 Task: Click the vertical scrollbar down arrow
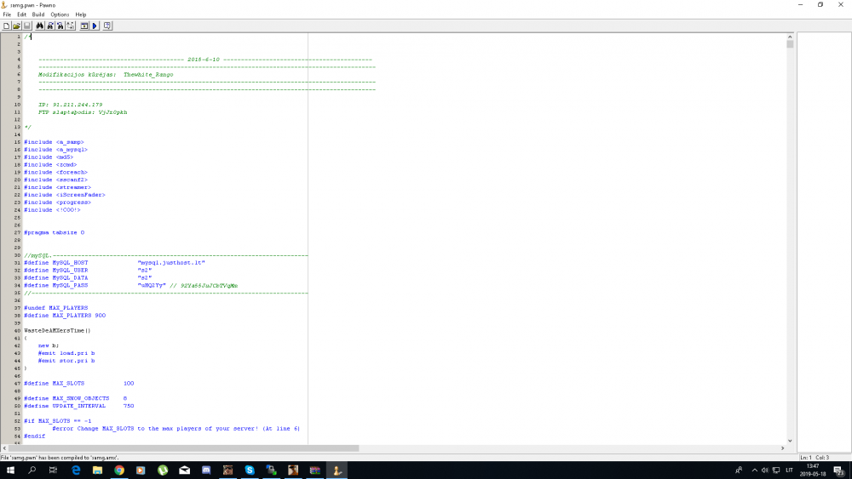(790, 441)
